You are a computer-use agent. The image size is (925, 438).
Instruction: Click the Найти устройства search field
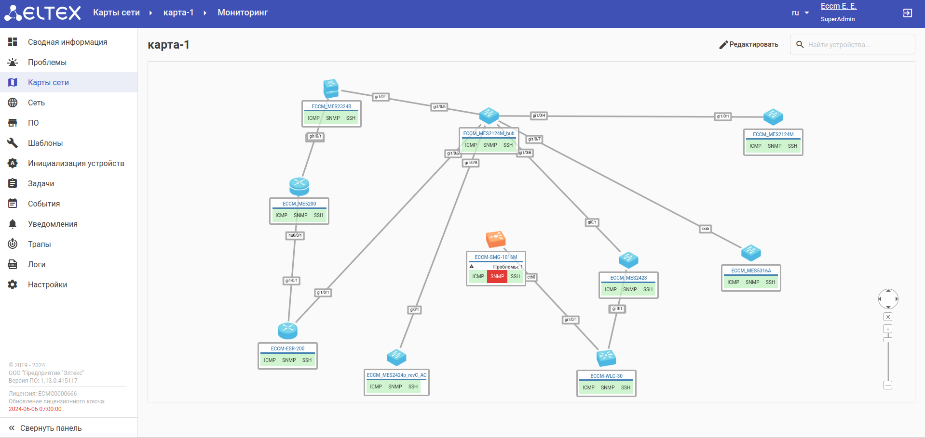point(852,45)
